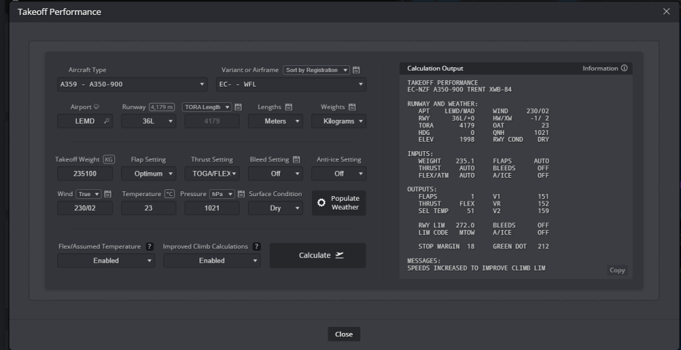Click the SPEEDS INCREASED TO IMPROVE CLIMB LIM message
This screenshot has height=350, width=681.
click(476, 268)
